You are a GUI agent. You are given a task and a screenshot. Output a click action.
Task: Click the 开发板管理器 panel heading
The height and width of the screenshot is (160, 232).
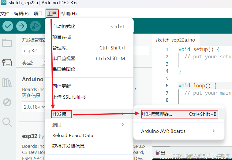pos(34,40)
